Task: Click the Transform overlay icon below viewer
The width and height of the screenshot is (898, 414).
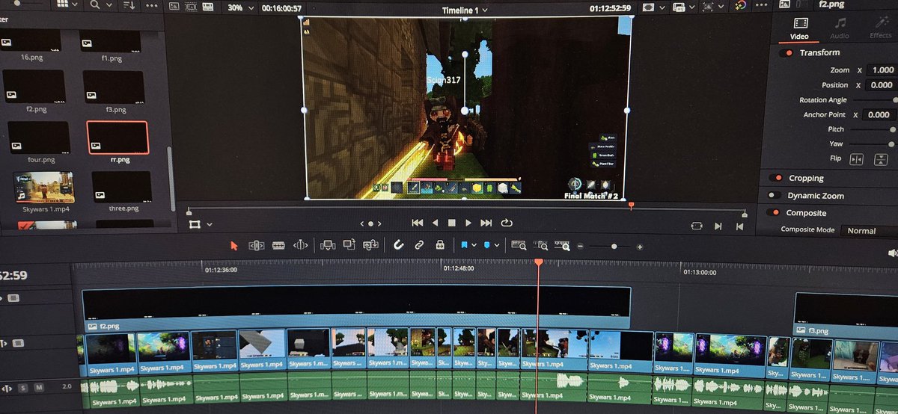Action: click(x=195, y=224)
